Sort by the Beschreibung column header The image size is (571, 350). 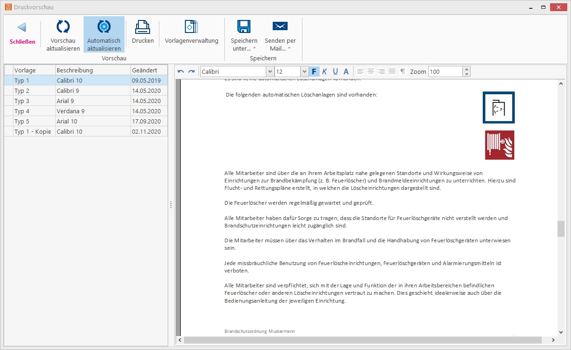[x=93, y=70]
